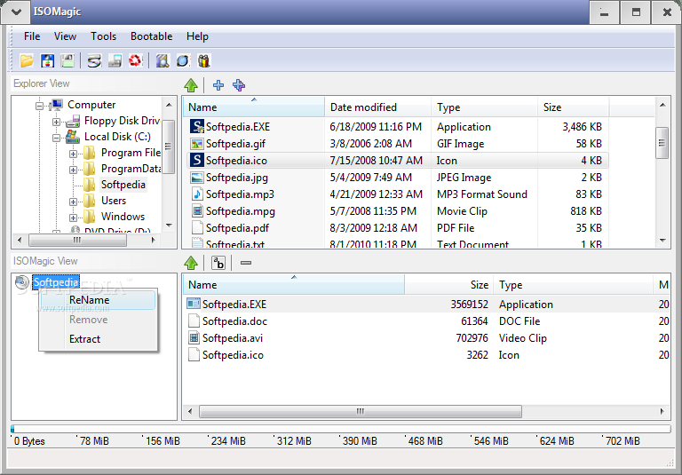Expand the Windows folder node
The height and width of the screenshot is (475, 682).
point(73,218)
